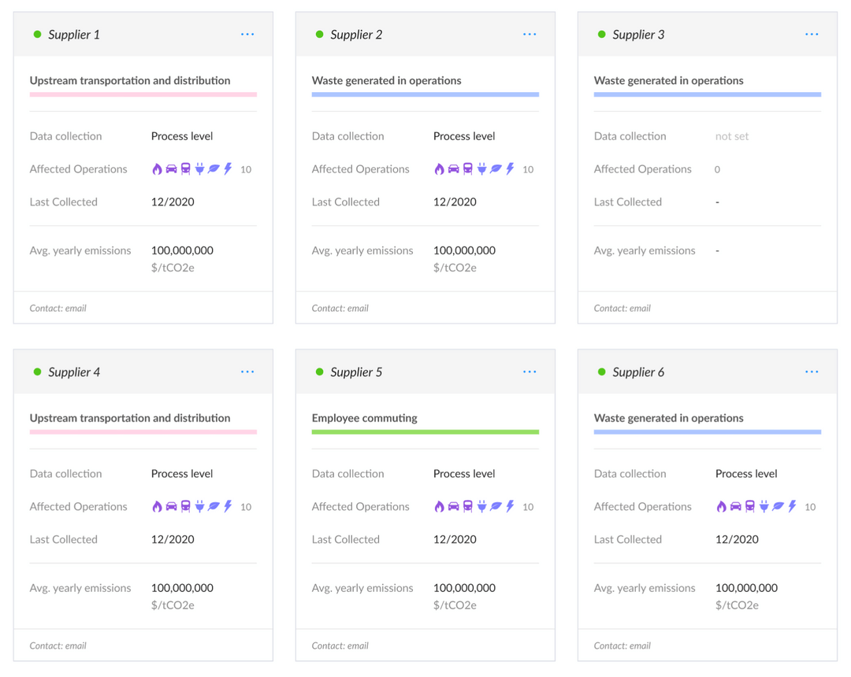Choose the leaf icon on Supplier 4 card
Screen dimensions: 851x677
tap(214, 507)
